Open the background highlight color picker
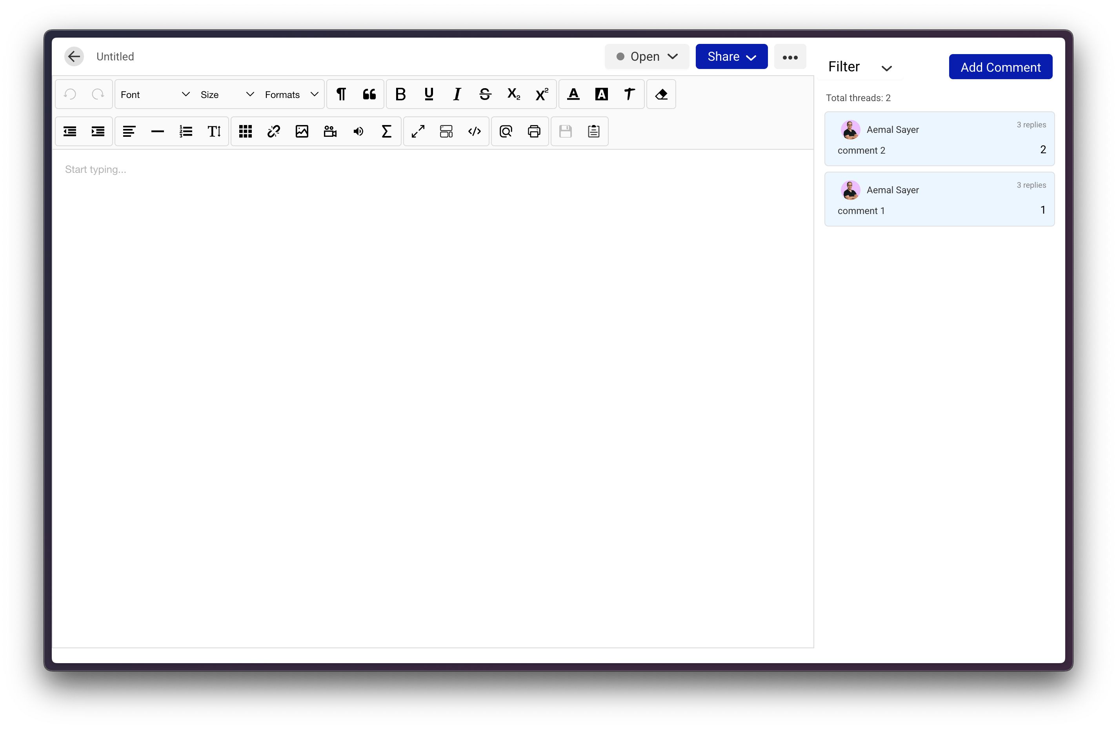Screen dimensions: 1117x729 coord(601,95)
